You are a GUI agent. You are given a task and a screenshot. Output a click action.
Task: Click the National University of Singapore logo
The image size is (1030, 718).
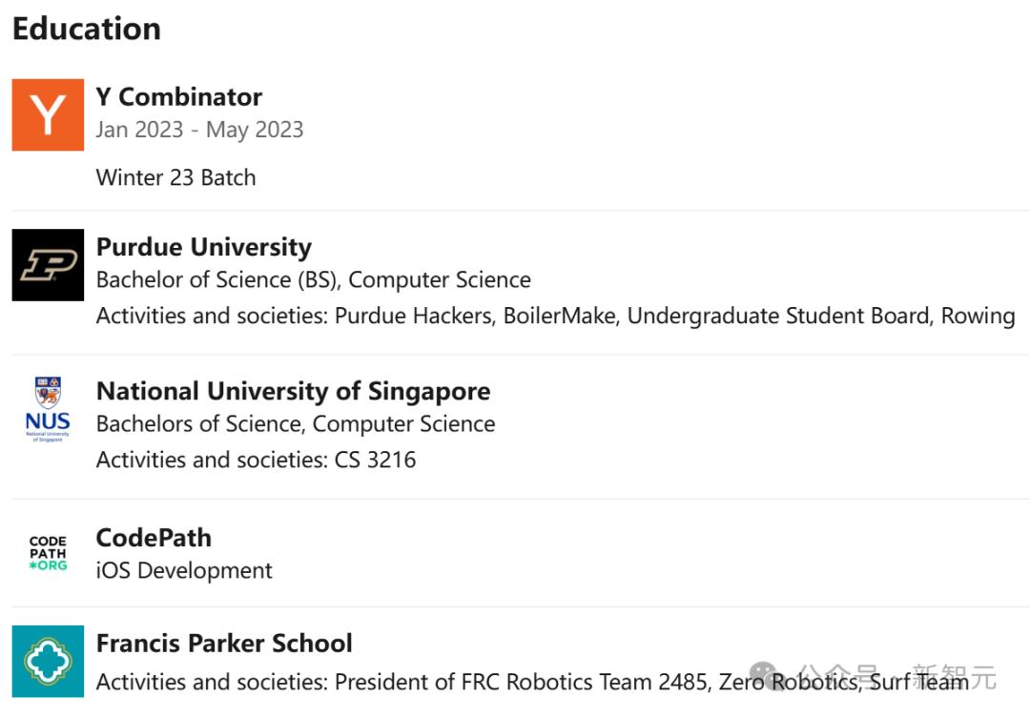[x=48, y=409]
